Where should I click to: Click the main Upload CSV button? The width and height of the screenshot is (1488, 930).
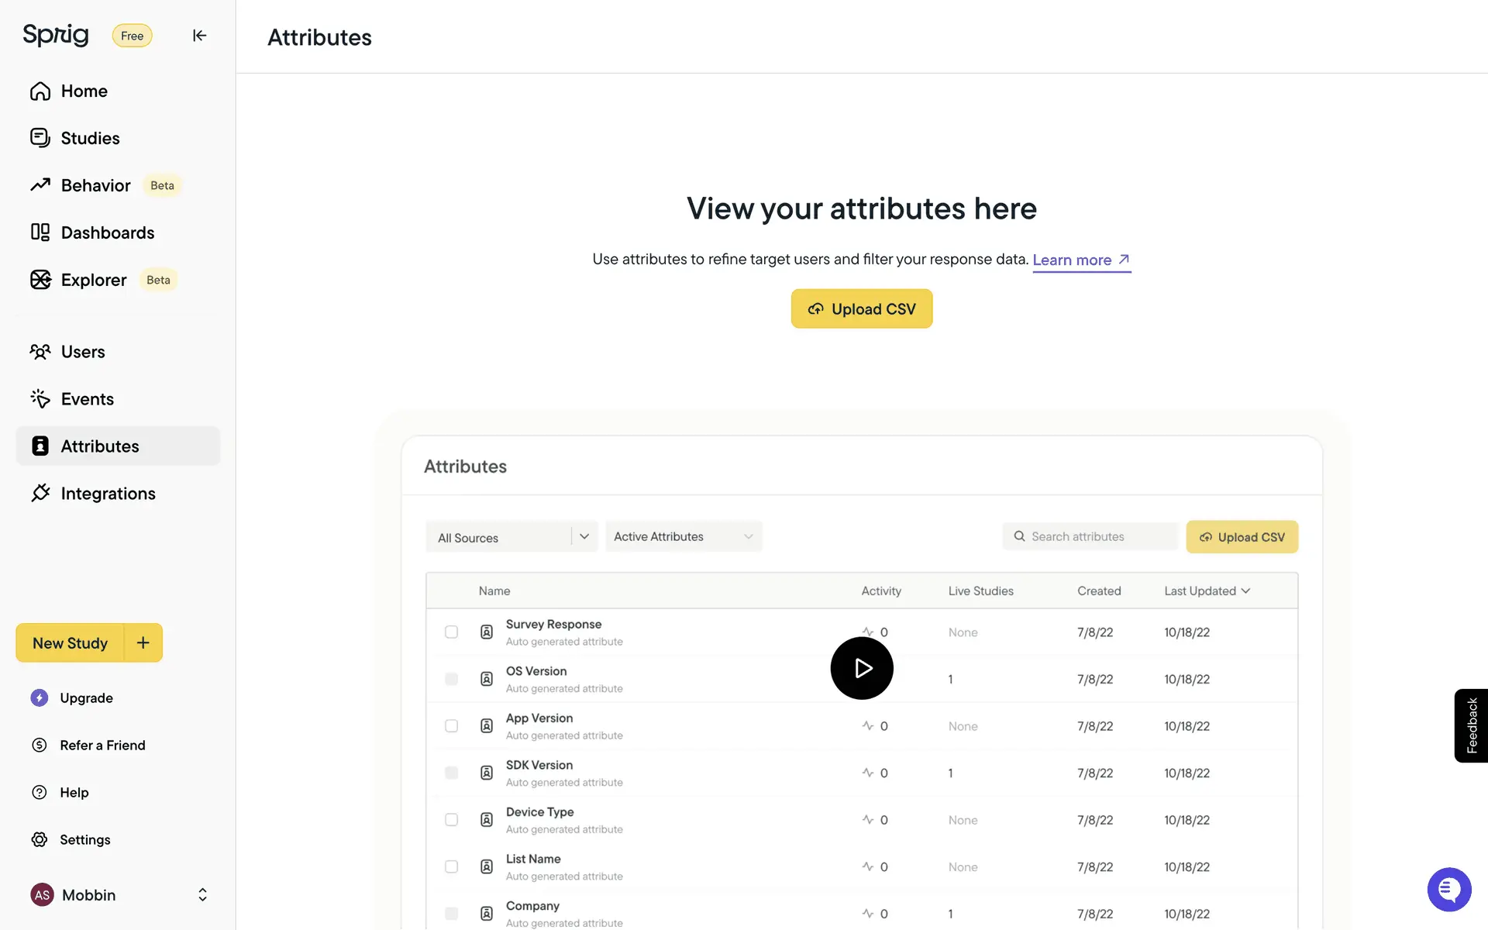(x=861, y=308)
